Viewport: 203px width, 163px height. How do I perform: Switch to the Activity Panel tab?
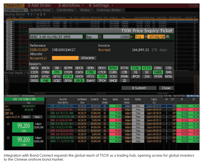tap(40, 10)
